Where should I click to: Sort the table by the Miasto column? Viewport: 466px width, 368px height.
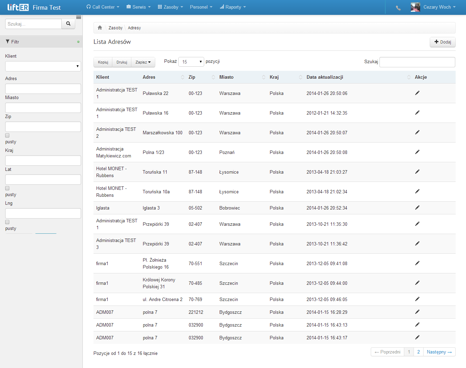click(x=242, y=77)
